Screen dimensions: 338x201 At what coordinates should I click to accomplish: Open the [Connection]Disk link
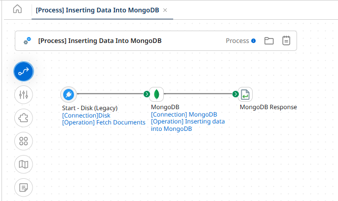click(x=86, y=116)
